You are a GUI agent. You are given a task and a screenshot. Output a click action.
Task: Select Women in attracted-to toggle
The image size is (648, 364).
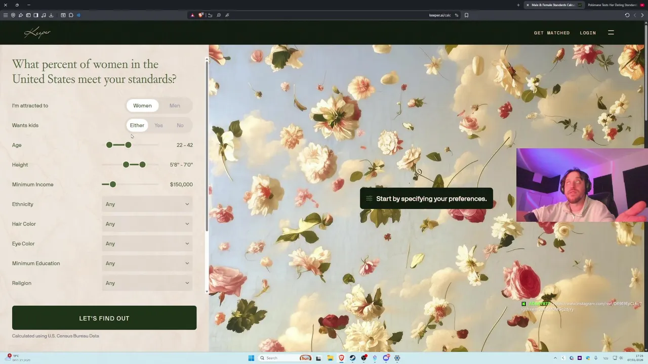[142, 106]
